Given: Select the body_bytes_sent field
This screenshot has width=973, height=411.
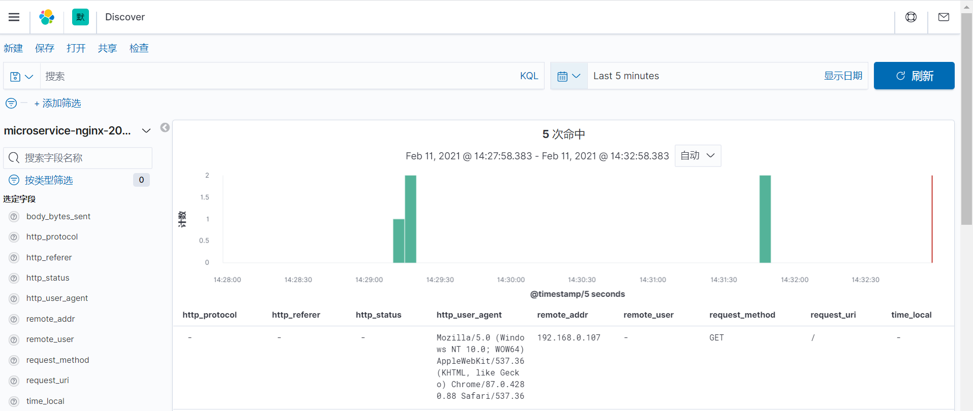Looking at the screenshot, I should coord(58,217).
